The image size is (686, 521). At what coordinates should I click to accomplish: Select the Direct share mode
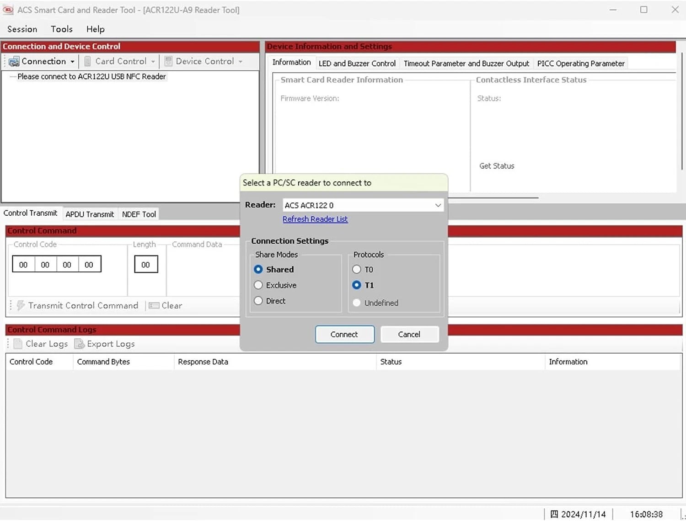258,301
